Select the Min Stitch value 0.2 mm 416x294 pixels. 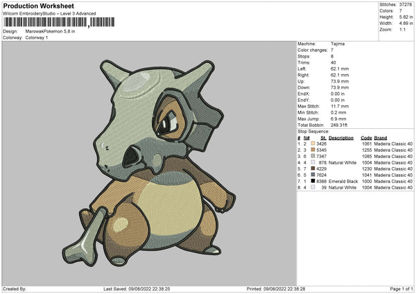338,112
